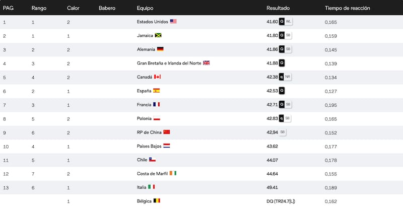Click the Union Jack flag icon
Viewport: 403px width, 209px height.
coord(207,63)
